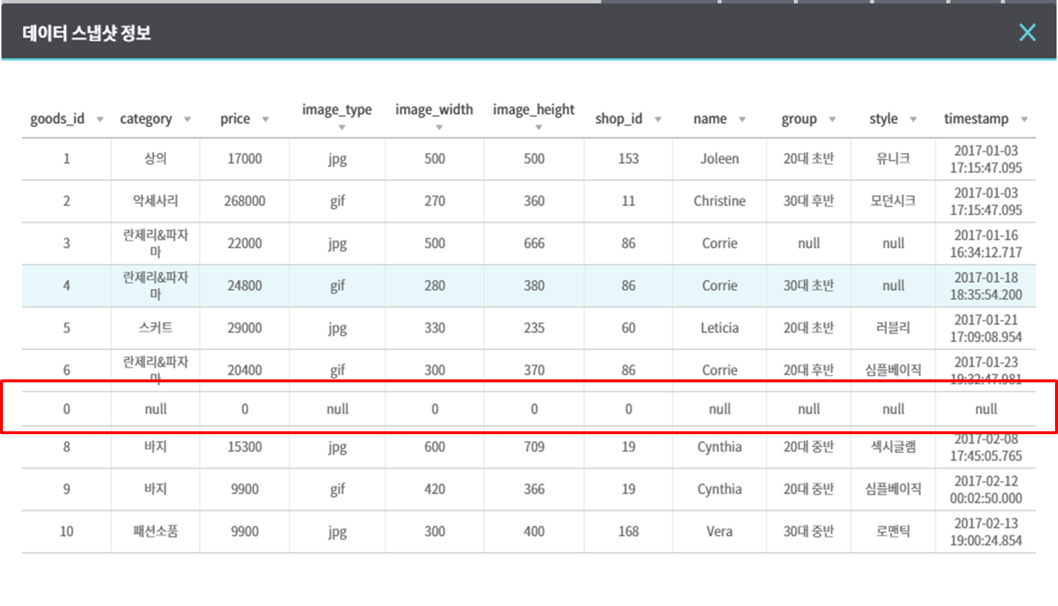Click timestamp 2017-02-13 19:00:24.854
1058x606 pixels.
click(986, 531)
